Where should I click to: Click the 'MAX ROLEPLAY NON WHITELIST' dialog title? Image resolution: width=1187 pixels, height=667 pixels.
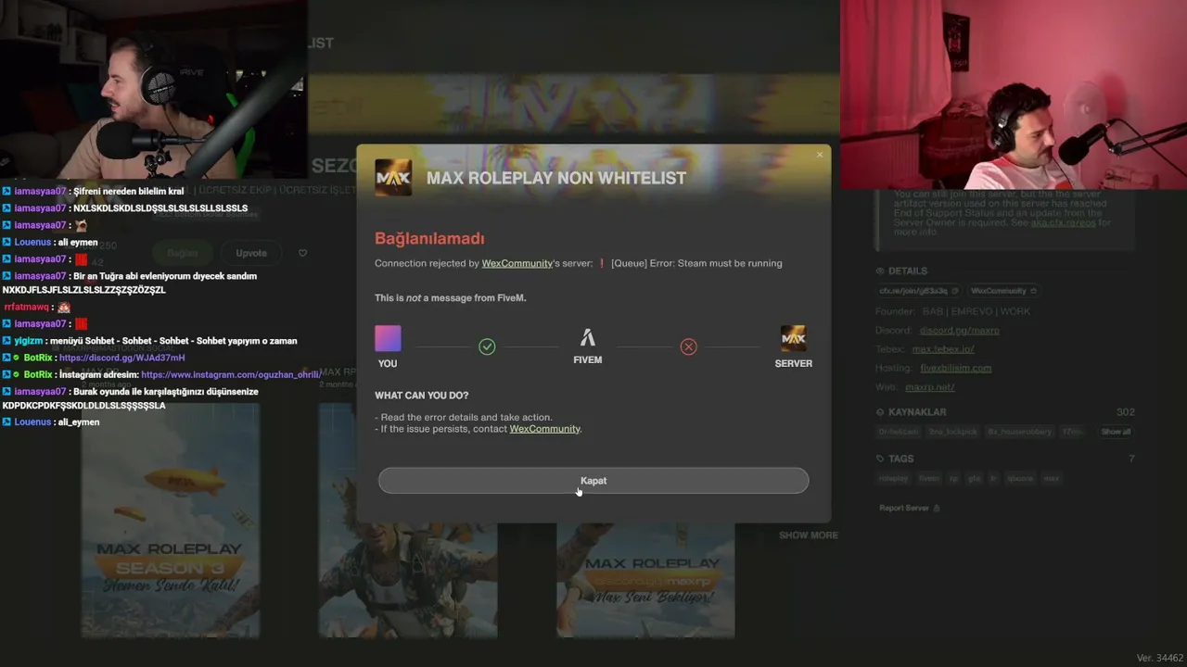(x=556, y=178)
